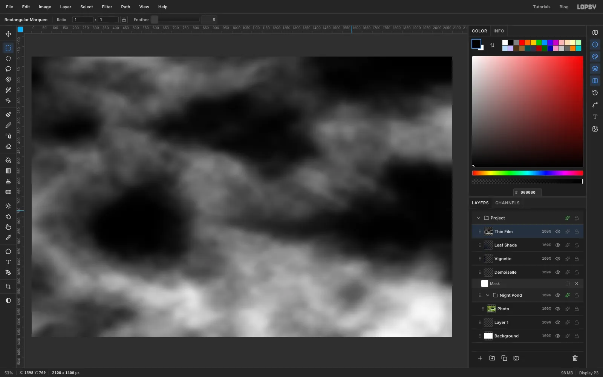Image resolution: width=603 pixels, height=377 pixels.
Task: Click the foreground color swatch
Action: tap(476, 43)
